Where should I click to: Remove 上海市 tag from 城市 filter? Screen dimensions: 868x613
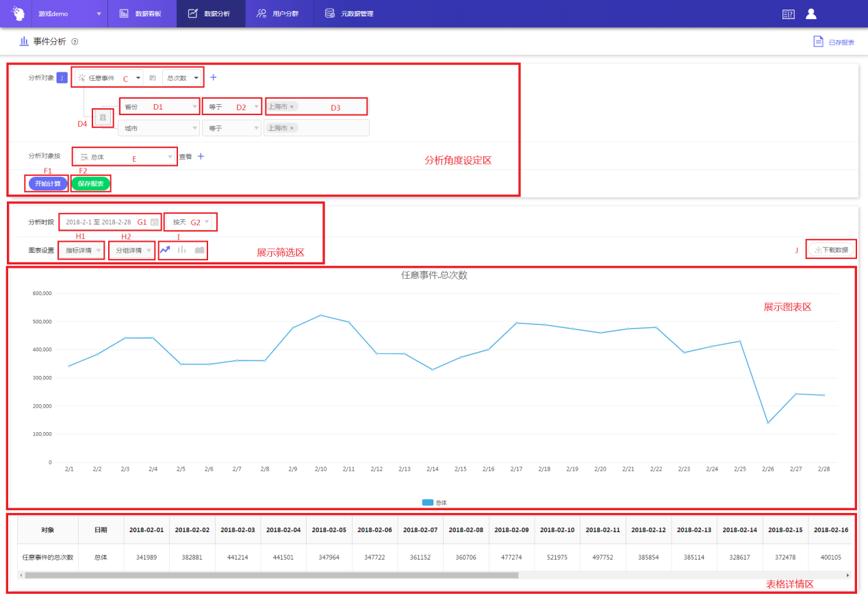click(292, 128)
